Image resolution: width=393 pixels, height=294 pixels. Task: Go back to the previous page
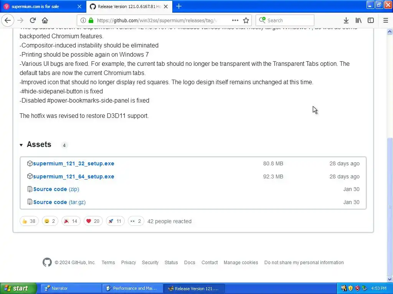(8, 20)
